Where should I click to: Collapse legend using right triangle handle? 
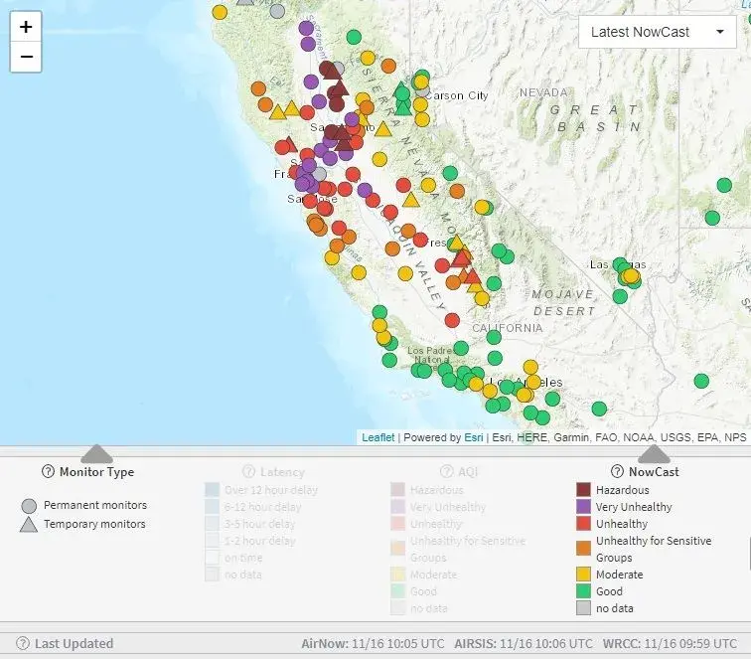click(654, 454)
